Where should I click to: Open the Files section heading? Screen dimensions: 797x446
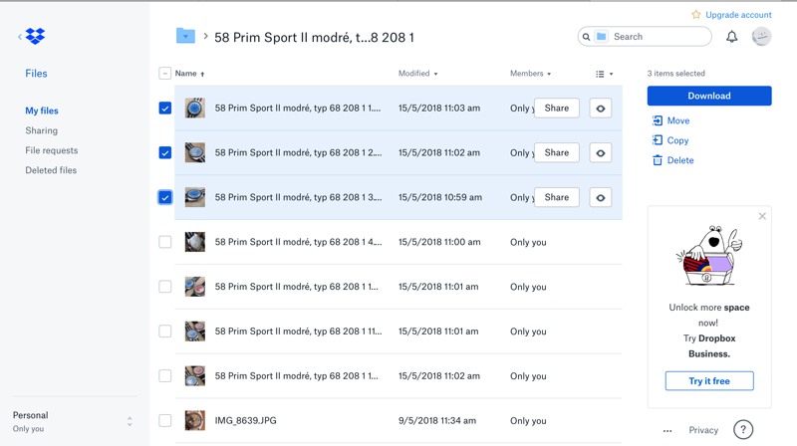[x=36, y=73]
